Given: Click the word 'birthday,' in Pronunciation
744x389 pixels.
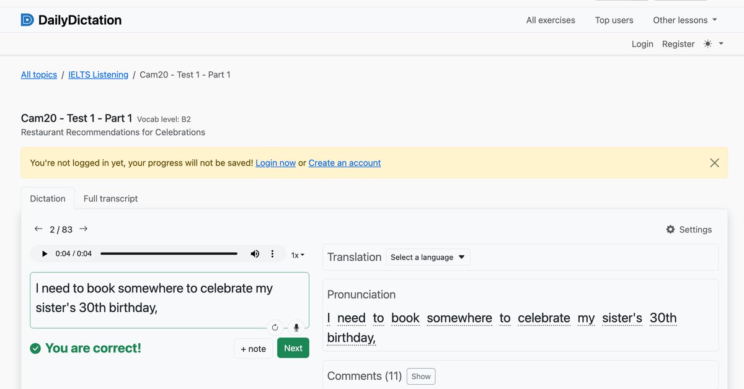Looking at the screenshot, I should [352, 338].
